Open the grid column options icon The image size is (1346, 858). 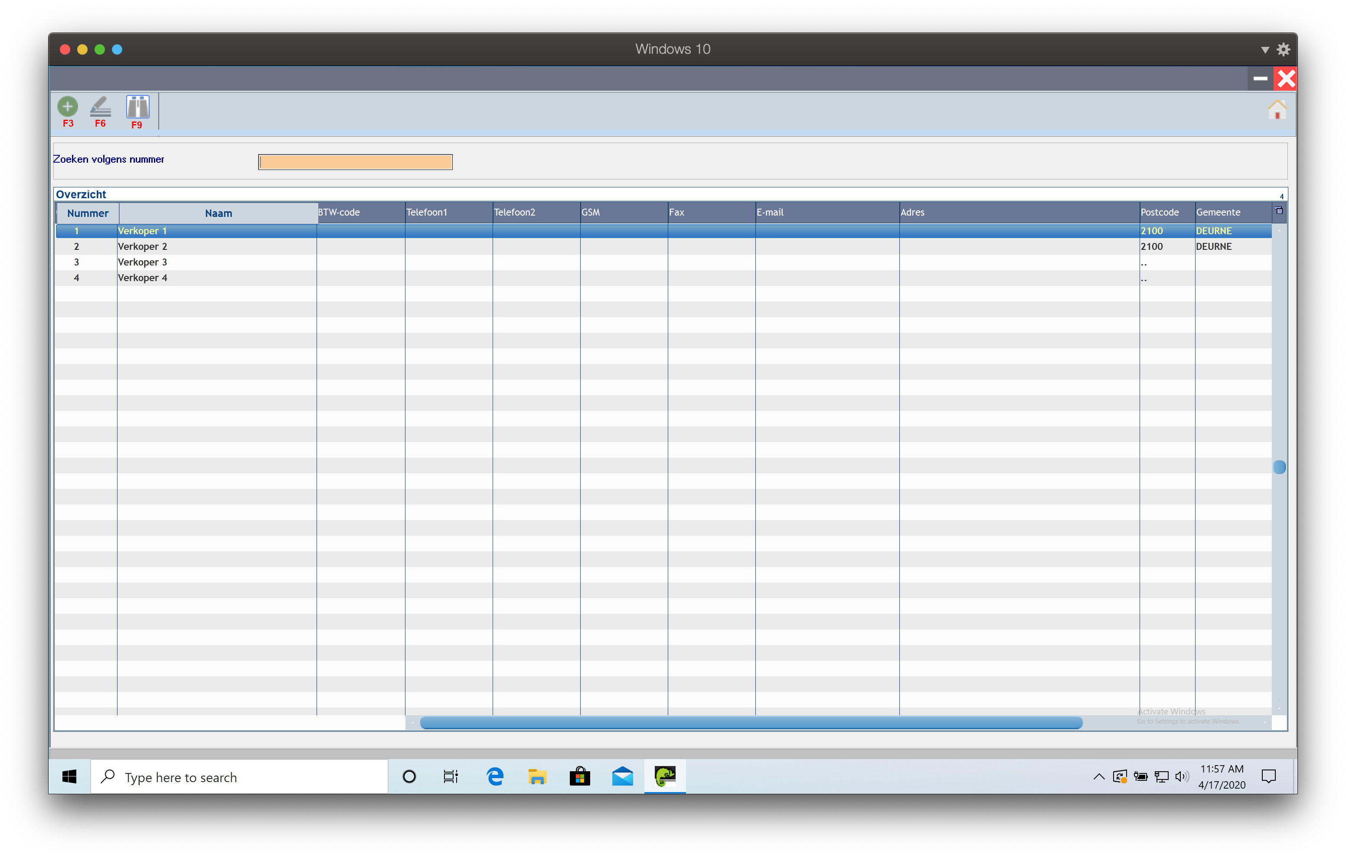click(1279, 211)
